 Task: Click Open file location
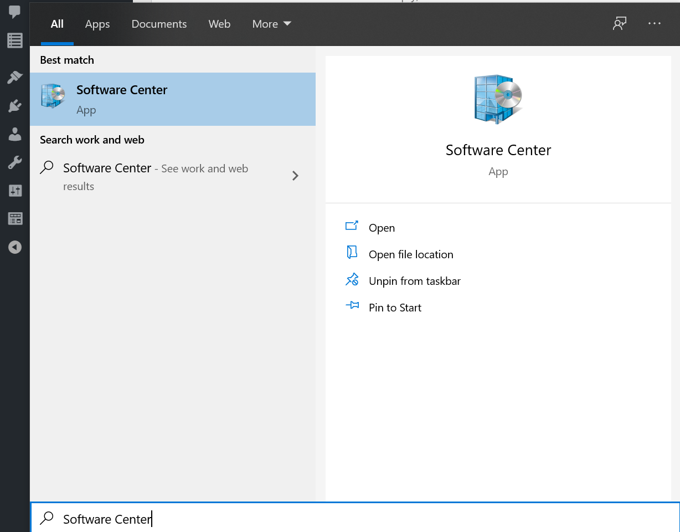coord(411,254)
